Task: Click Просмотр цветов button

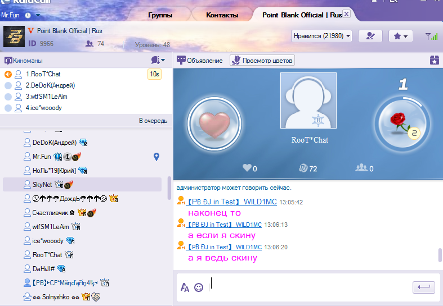Action: pyautogui.click(x=262, y=60)
